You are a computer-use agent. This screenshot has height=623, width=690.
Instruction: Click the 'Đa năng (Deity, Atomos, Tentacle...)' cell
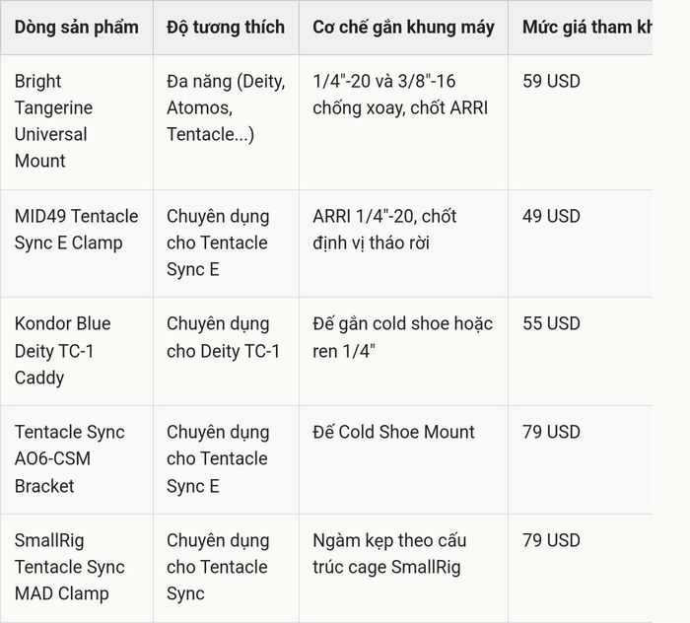click(226, 122)
